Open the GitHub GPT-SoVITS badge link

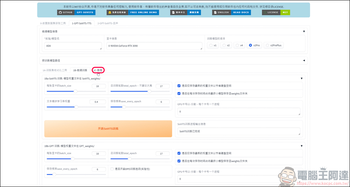pyautogui.click(x=76, y=13)
